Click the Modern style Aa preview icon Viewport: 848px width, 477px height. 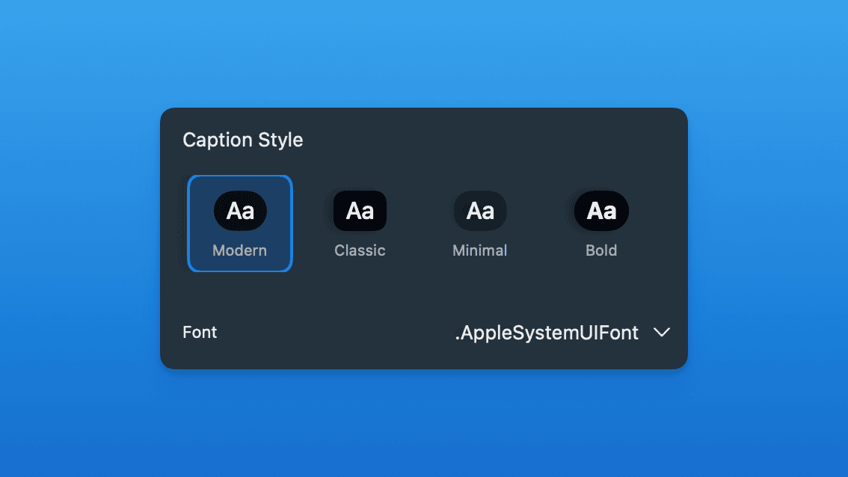240,211
